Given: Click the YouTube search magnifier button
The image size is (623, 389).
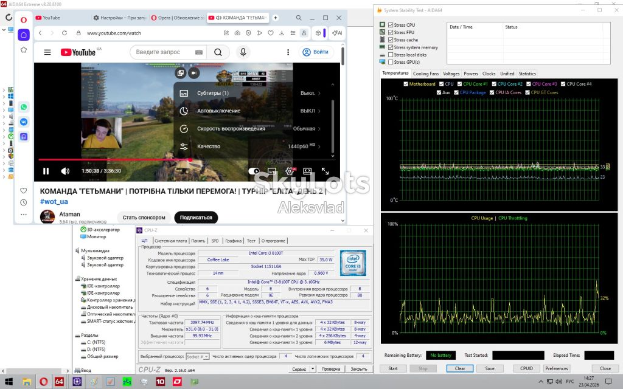Looking at the screenshot, I should 218,52.
